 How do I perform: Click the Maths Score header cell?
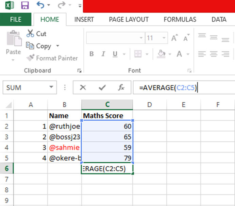tap(107, 116)
